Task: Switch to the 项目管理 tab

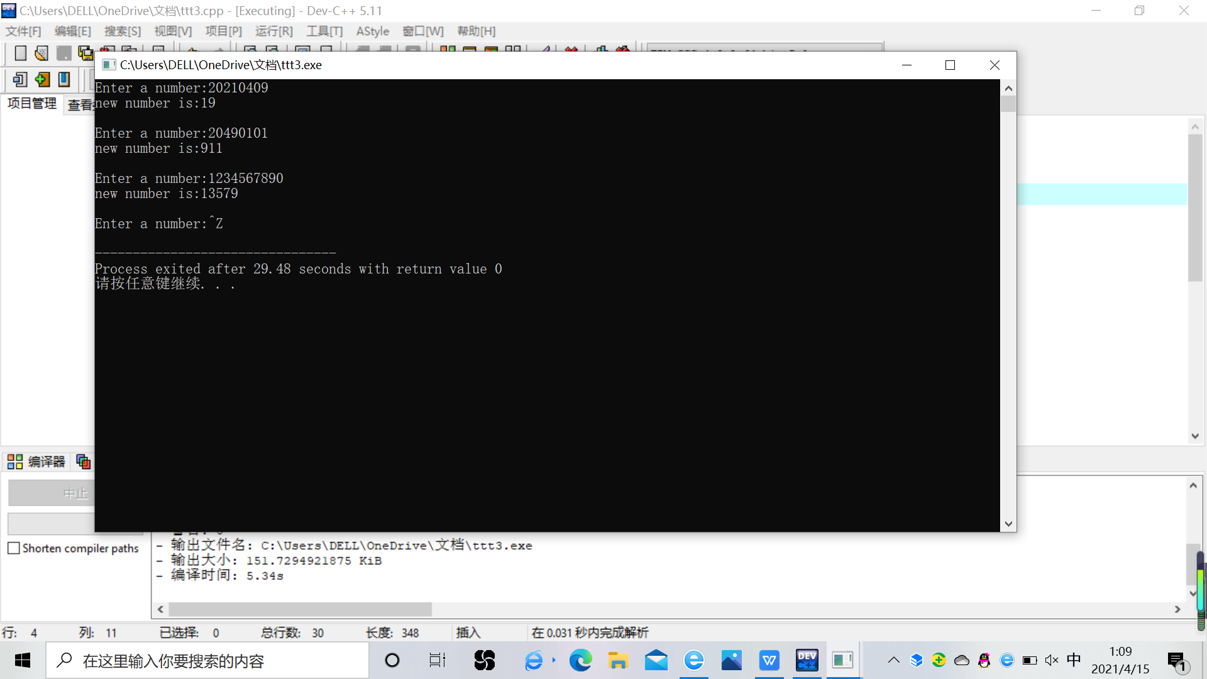Action: pyautogui.click(x=32, y=104)
